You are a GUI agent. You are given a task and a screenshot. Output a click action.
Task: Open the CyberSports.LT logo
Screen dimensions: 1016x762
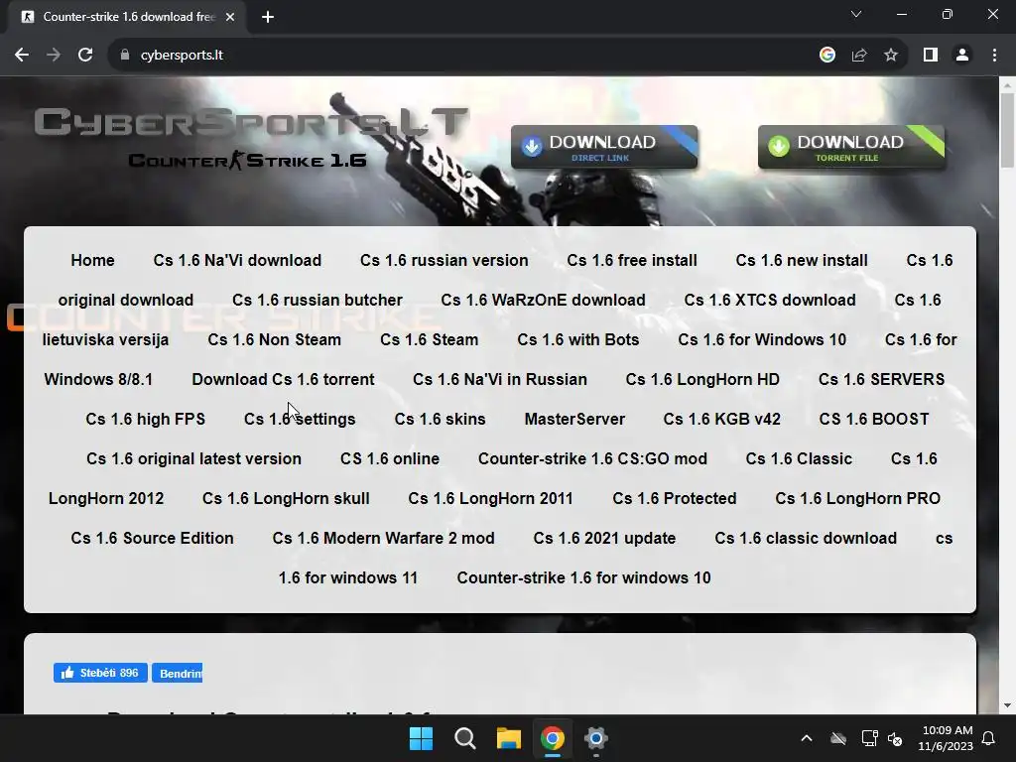251,122
